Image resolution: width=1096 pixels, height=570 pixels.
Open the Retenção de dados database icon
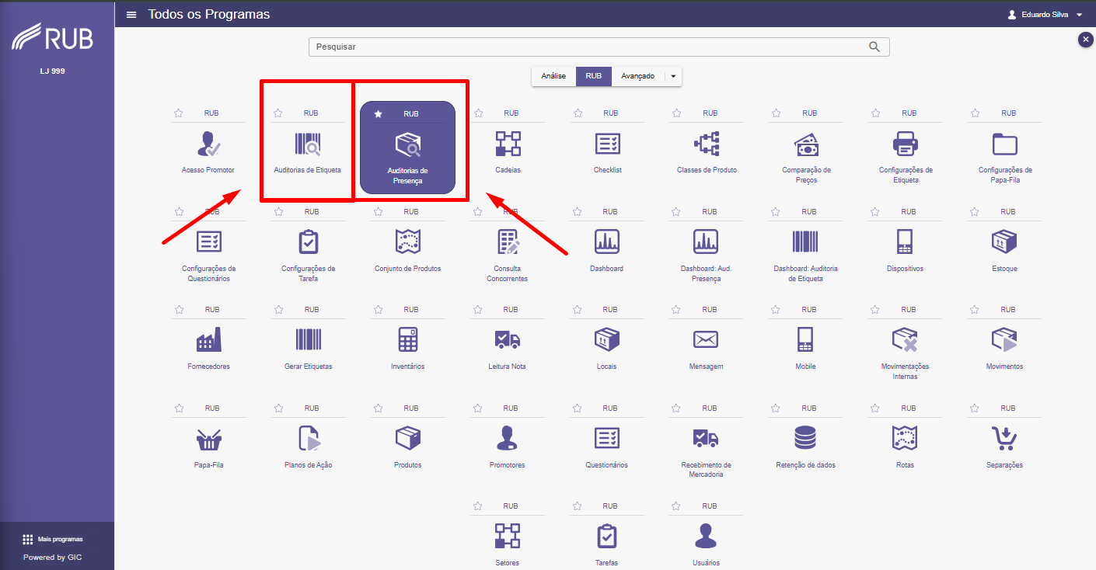coord(805,439)
